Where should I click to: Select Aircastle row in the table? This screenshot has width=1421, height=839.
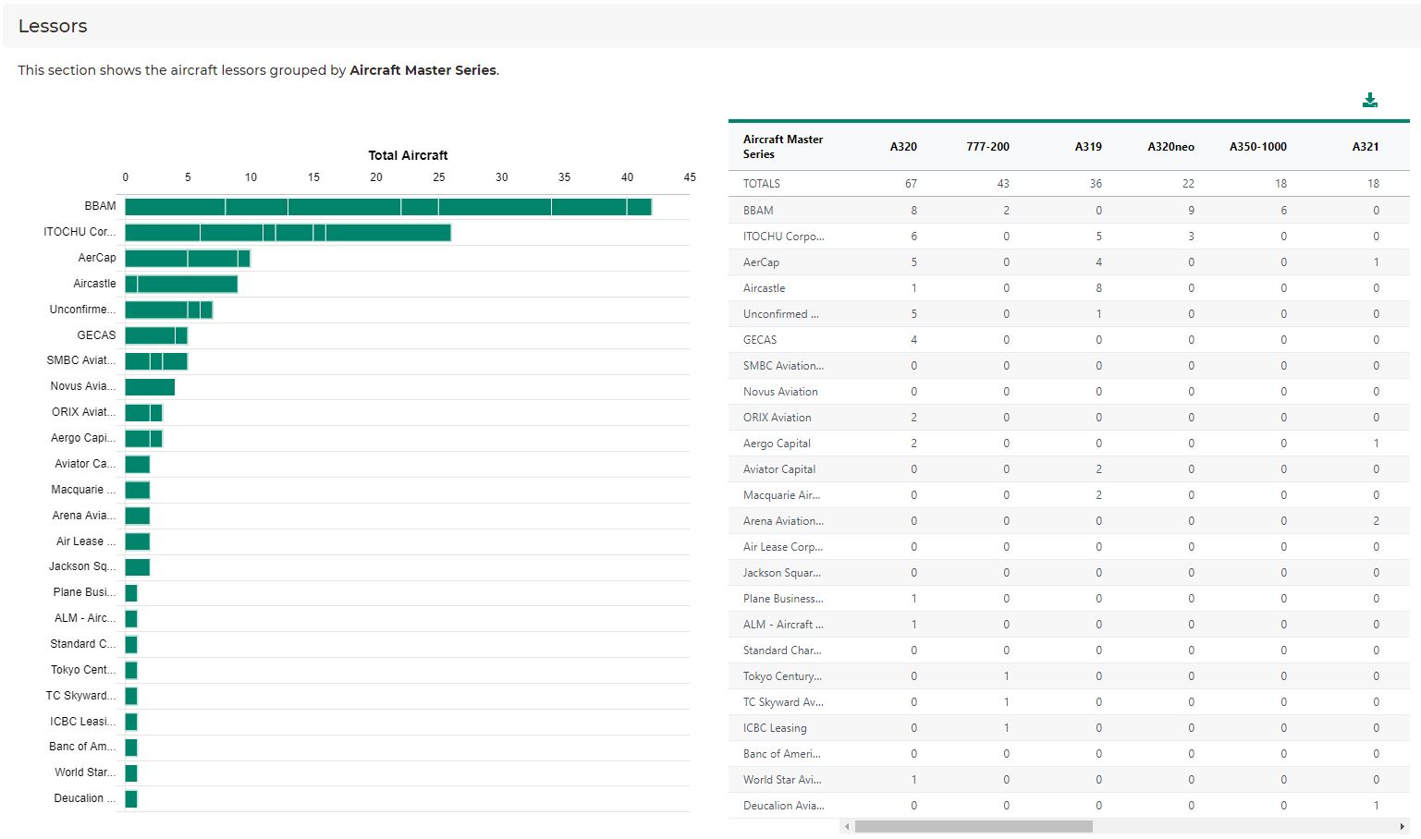click(1069, 288)
